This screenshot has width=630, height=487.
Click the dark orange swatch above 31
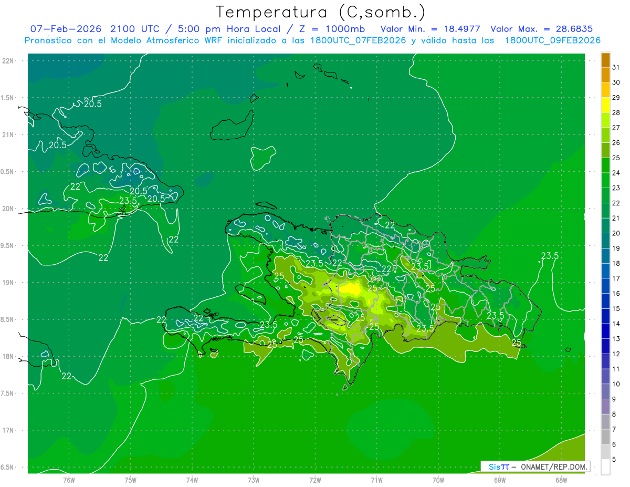pyautogui.click(x=605, y=60)
